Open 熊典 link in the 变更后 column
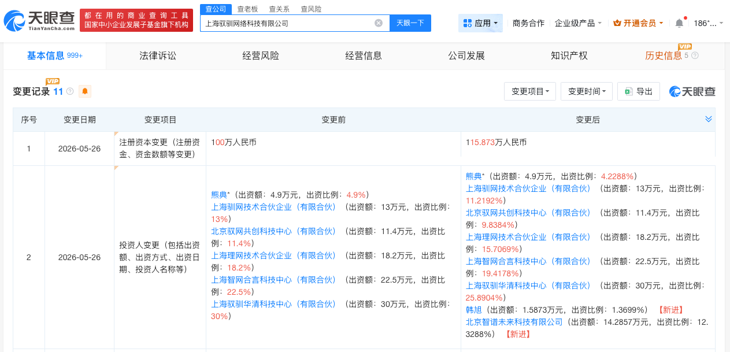Image resolution: width=730 pixels, height=352 pixels. [x=474, y=176]
